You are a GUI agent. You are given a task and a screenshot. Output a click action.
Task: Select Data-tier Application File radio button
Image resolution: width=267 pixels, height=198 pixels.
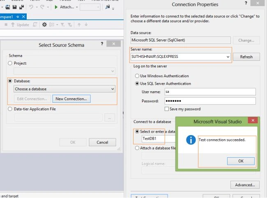click(10, 109)
